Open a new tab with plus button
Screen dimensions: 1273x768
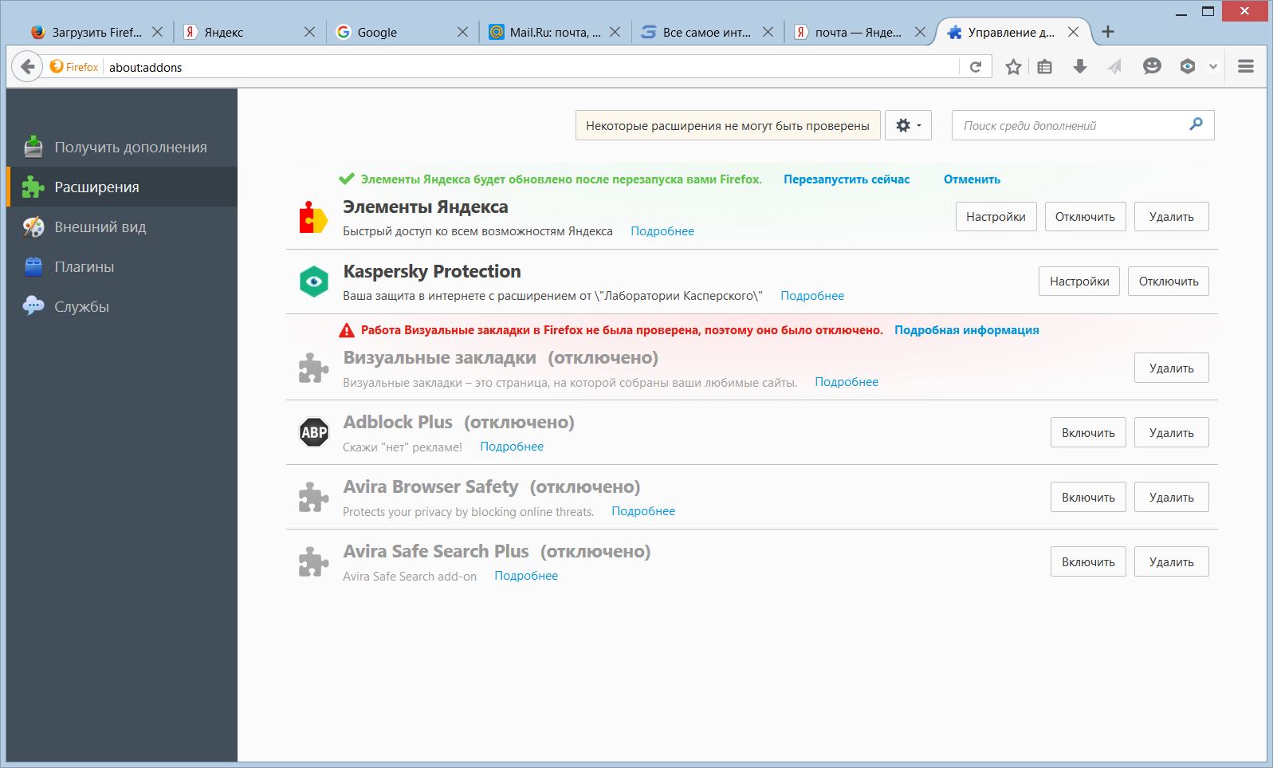point(1108,32)
